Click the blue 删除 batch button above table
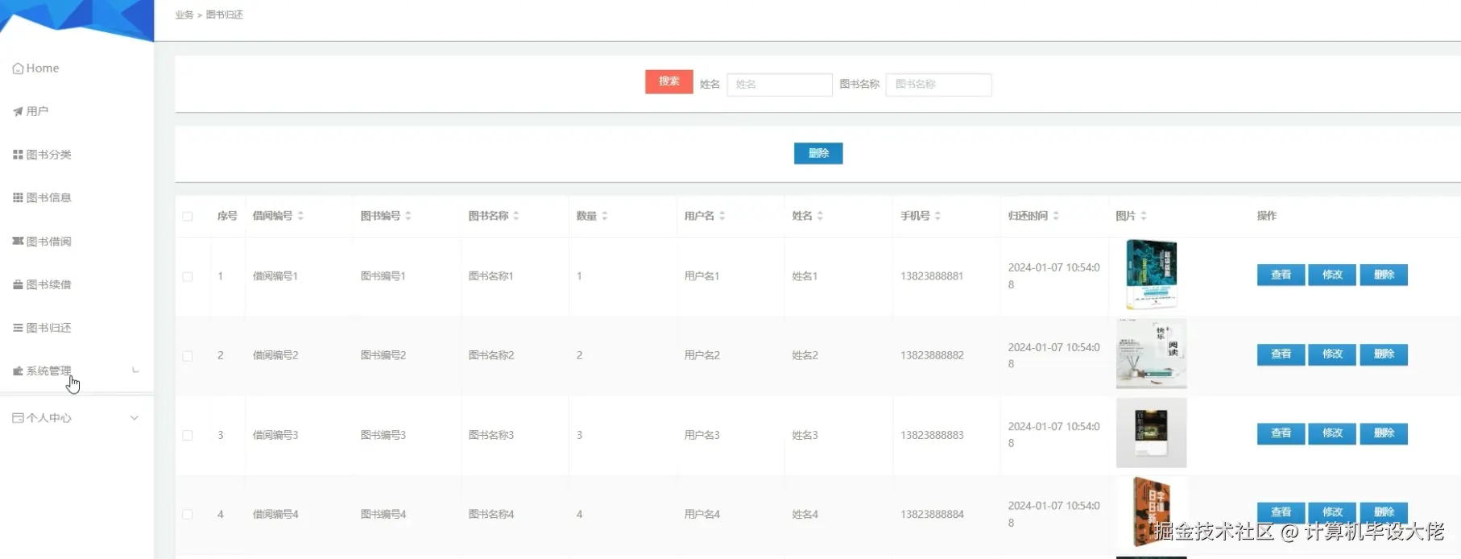The height and width of the screenshot is (559, 1461). (x=818, y=153)
